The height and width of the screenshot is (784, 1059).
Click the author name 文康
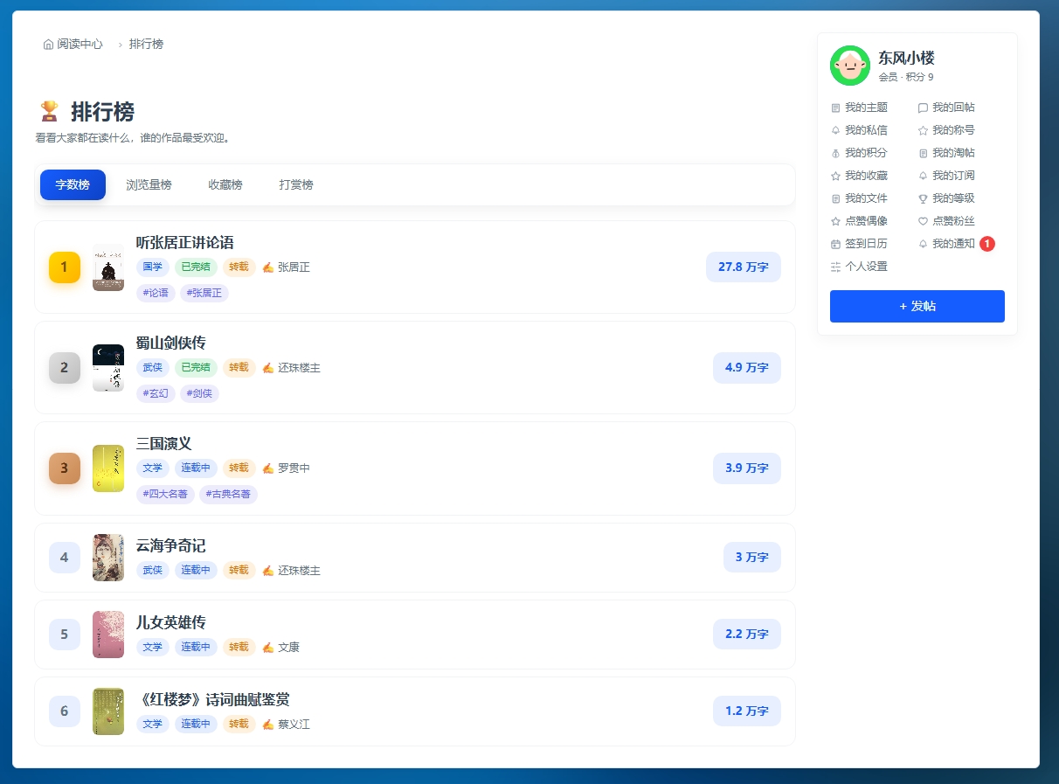point(288,648)
